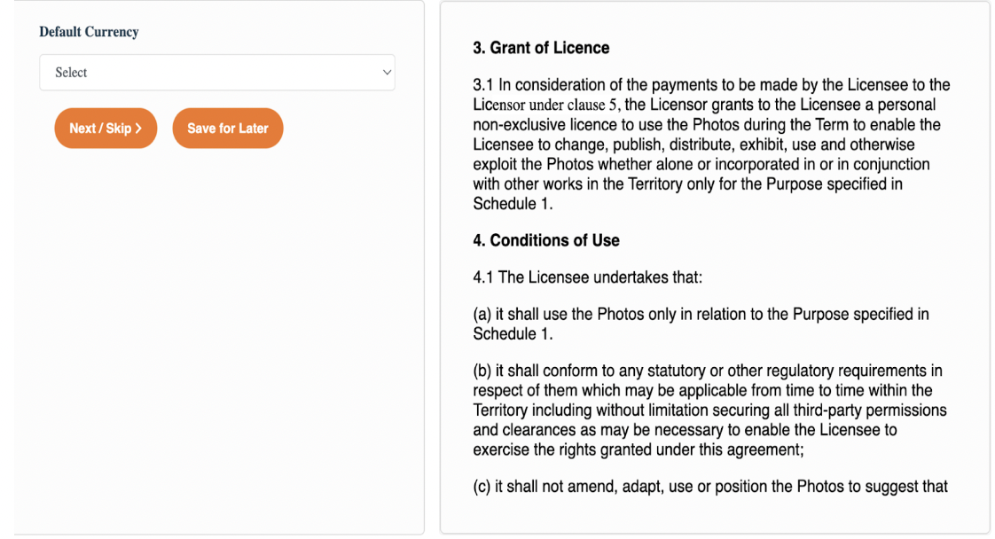The height and width of the screenshot is (539, 995).
Task: Click the Save for Later button
Action: pyautogui.click(x=228, y=128)
